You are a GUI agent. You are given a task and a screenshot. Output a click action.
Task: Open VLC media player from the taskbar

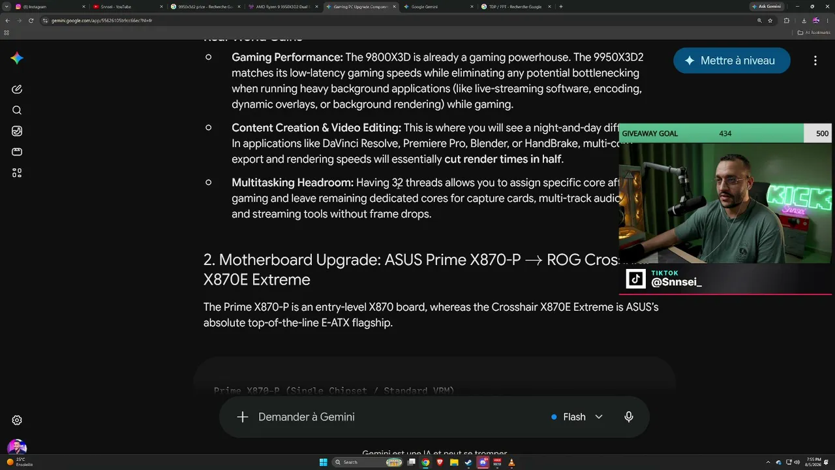tap(511, 463)
